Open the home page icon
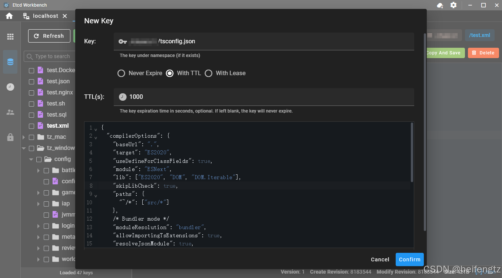502x278 pixels. 9,16
